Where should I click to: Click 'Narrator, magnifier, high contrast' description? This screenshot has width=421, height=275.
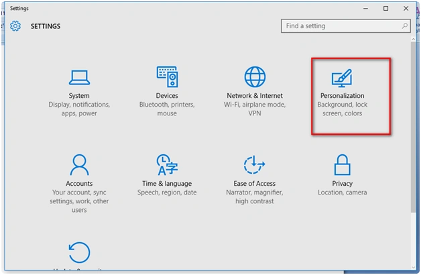pyautogui.click(x=255, y=197)
